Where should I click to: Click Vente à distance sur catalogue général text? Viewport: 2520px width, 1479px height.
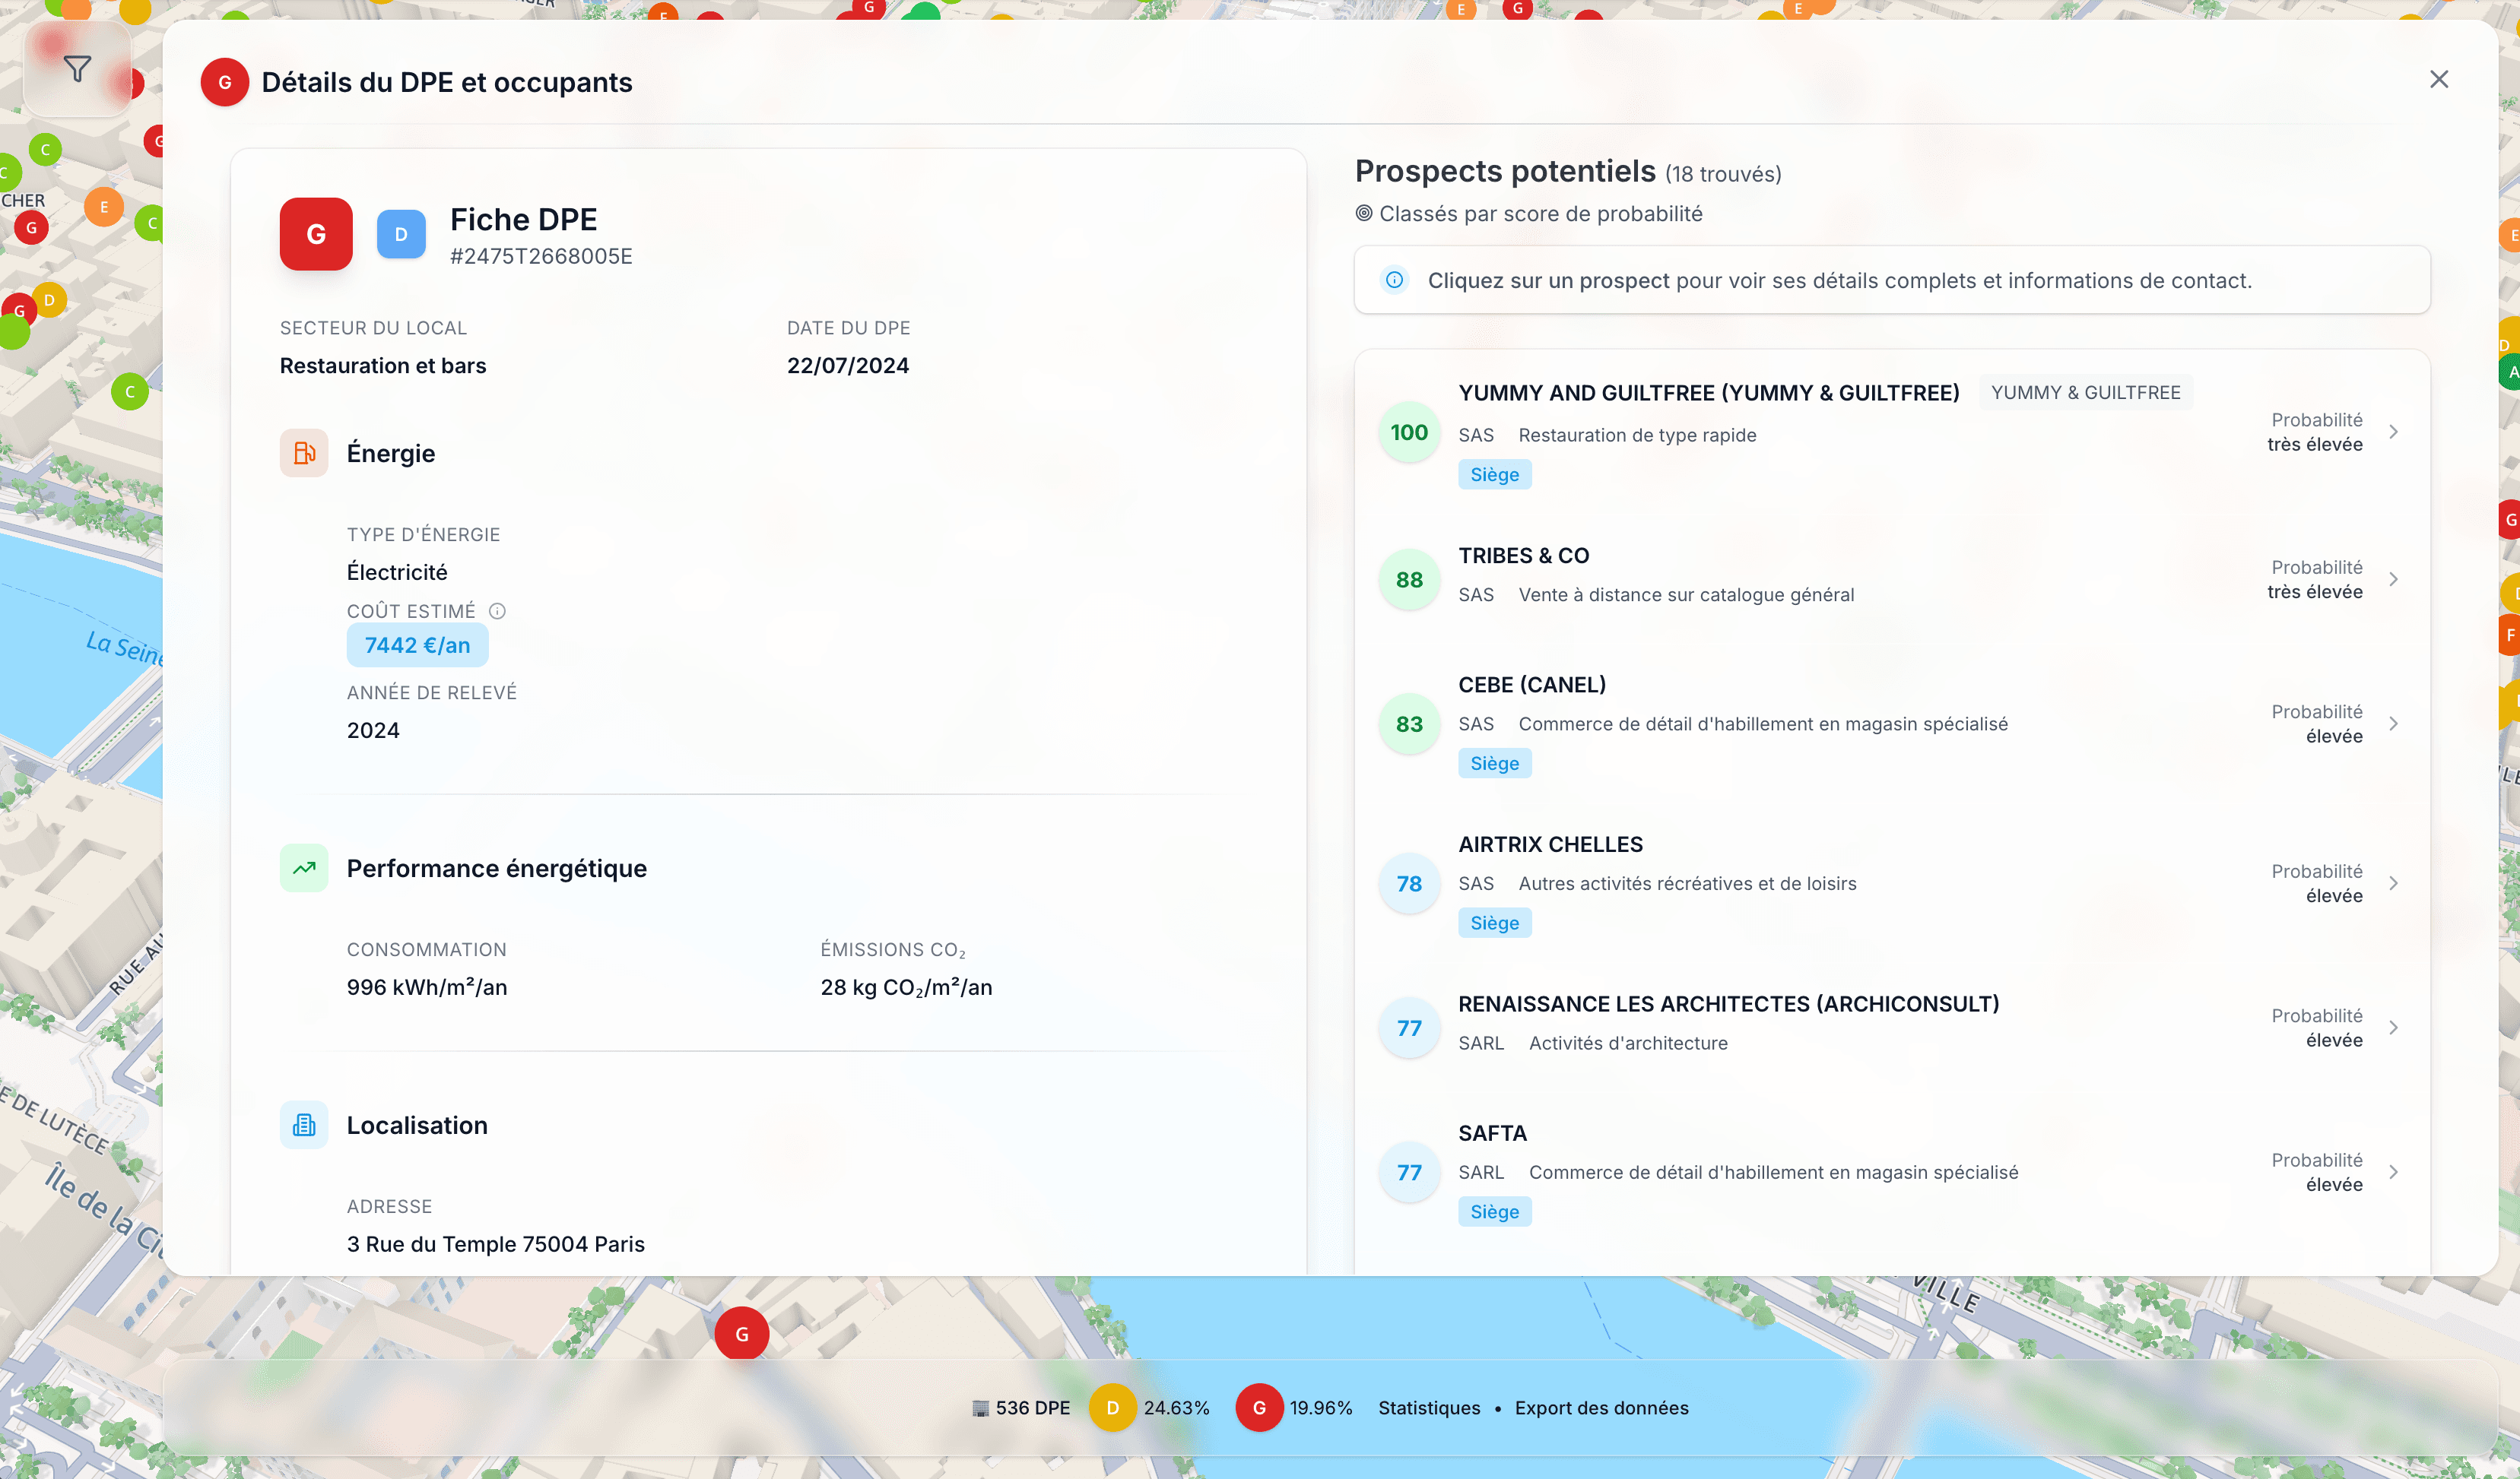click(x=1686, y=594)
